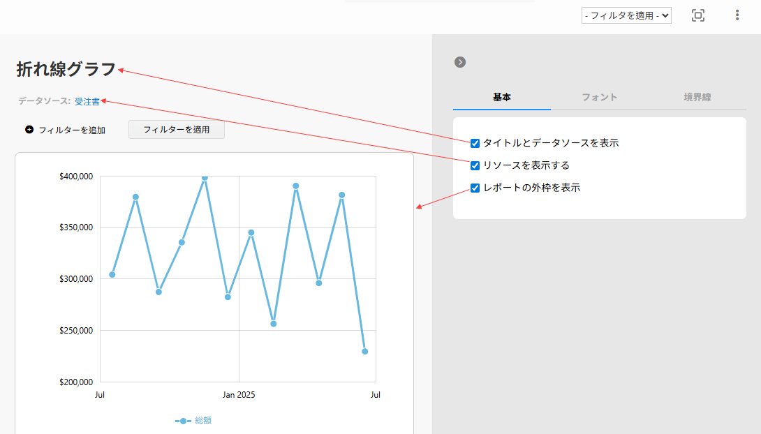Open the 境界線 tab

click(x=697, y=98)
